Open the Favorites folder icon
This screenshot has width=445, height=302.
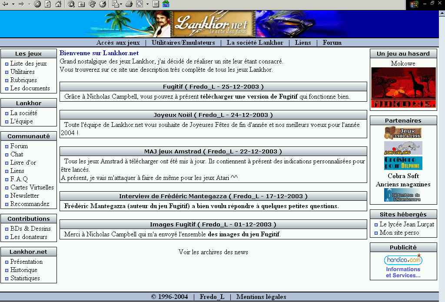[x=82, y=4]
